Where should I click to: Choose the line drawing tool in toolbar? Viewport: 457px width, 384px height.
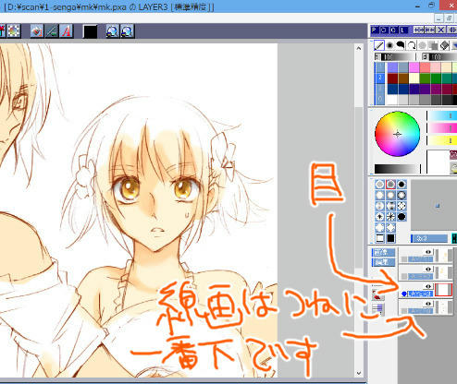(52, 31)
